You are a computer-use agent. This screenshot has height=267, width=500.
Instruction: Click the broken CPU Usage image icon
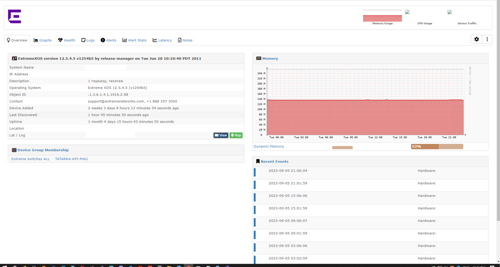point(407,12)
